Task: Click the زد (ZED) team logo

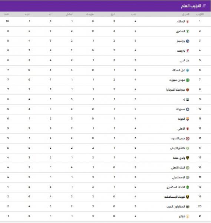Action: pos(187,100)
